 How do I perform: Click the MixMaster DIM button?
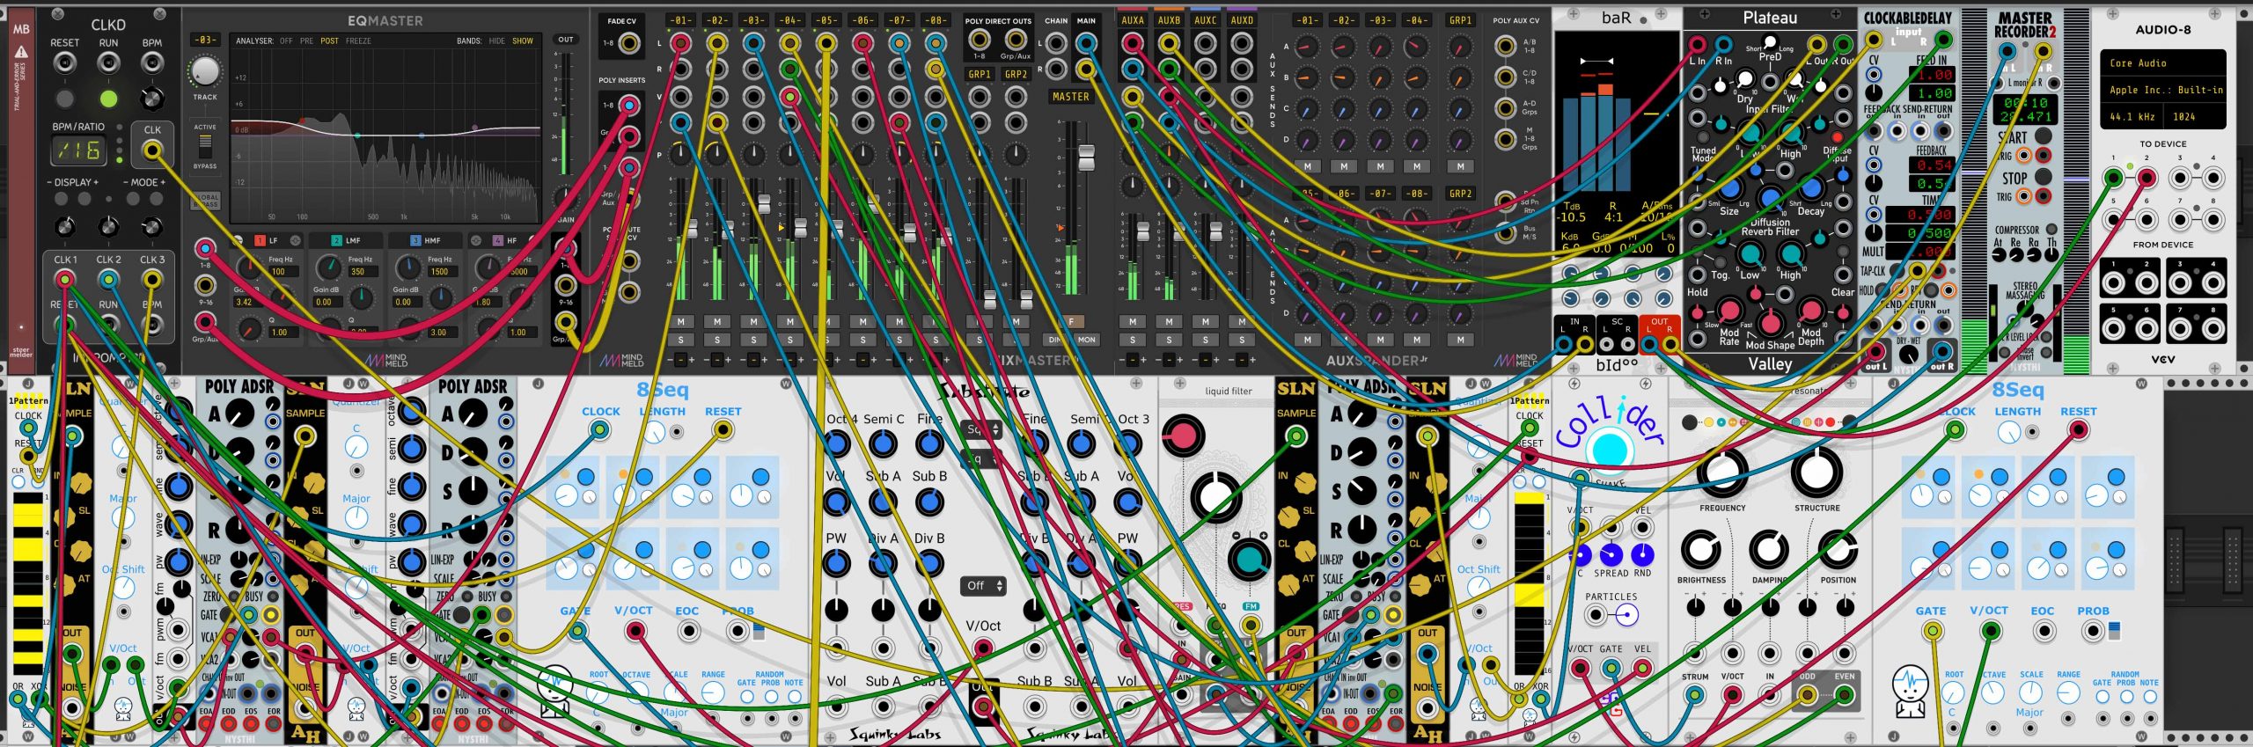(x=1055, y=340)
